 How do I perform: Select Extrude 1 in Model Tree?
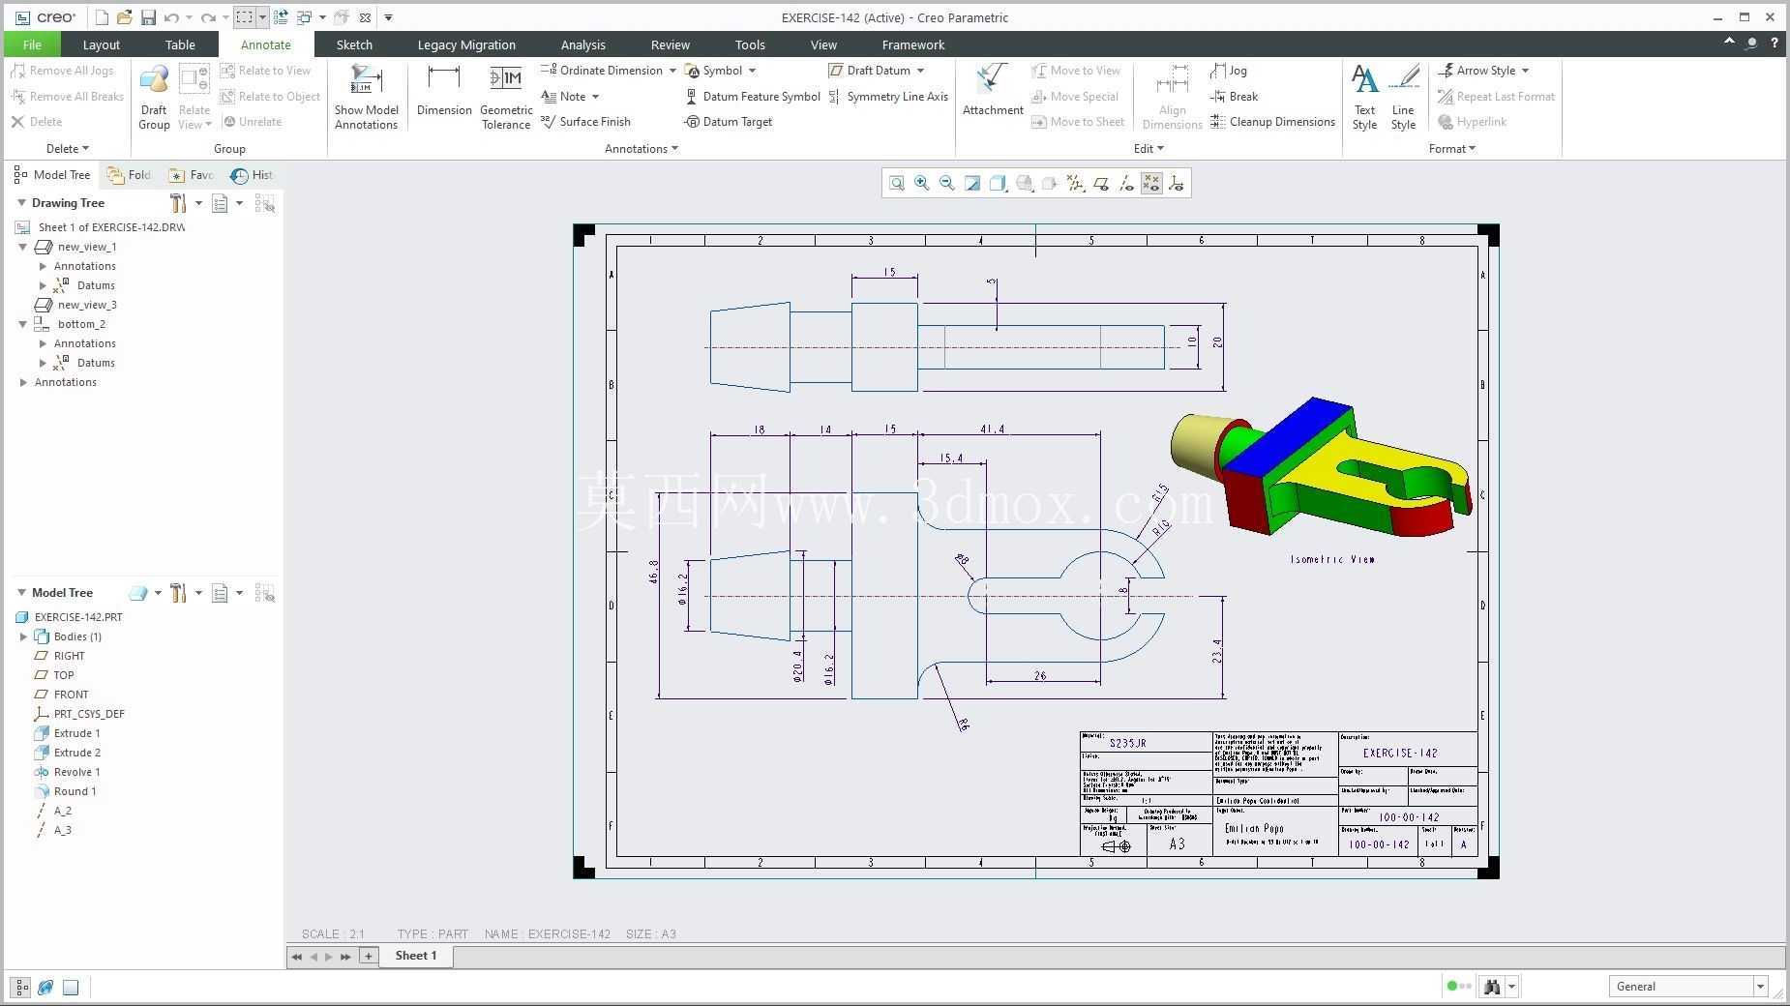[67, 733]
